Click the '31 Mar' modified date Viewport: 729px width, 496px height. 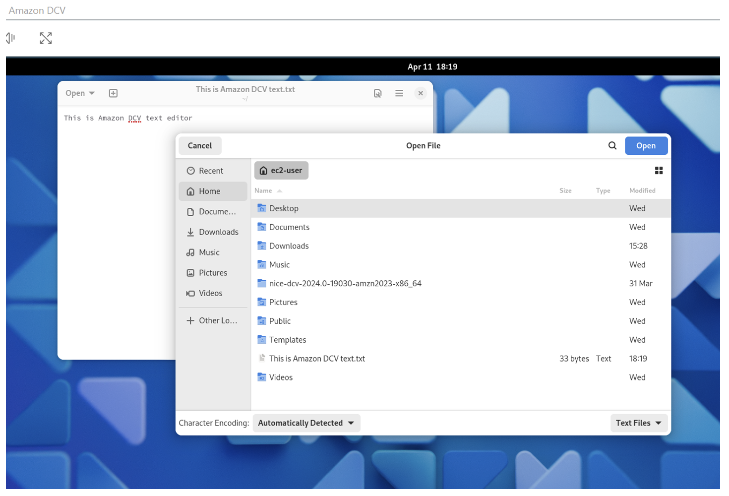[x=641, y=284]
